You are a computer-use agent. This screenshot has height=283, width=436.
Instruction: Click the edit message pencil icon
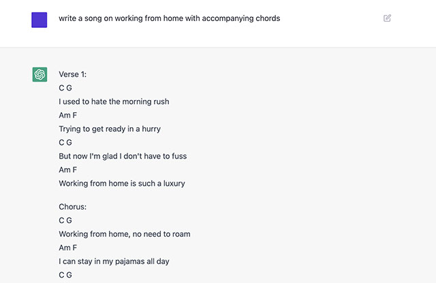(x=388, y=18)
